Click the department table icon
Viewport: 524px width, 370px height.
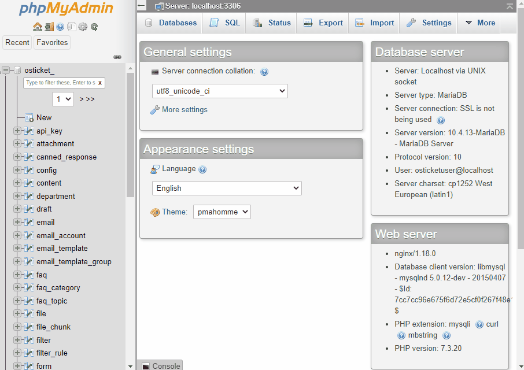click(29, 196)
